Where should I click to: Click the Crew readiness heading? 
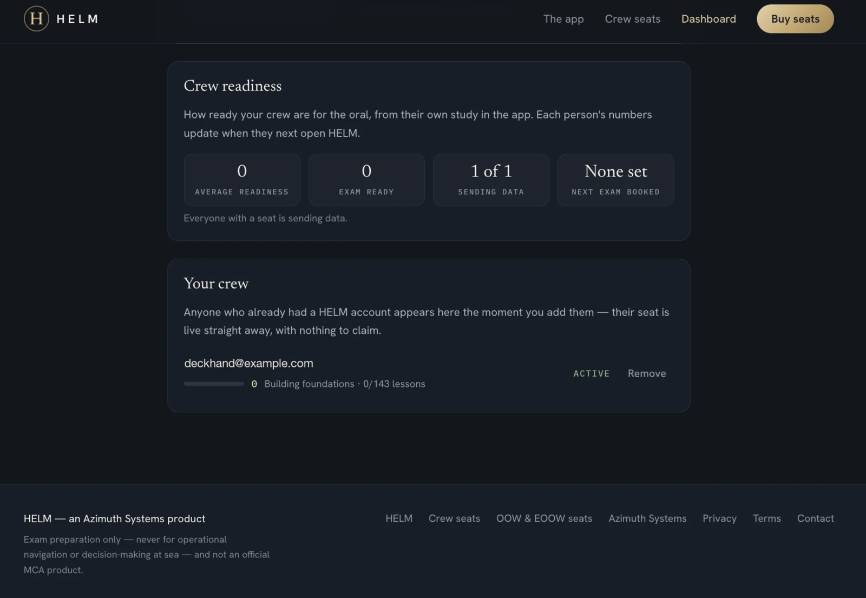click(x=232, y=86)
